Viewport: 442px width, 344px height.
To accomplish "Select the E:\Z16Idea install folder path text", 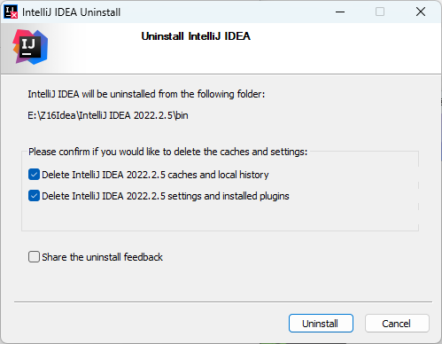I will pyautogui.click(x=108, y=115).
